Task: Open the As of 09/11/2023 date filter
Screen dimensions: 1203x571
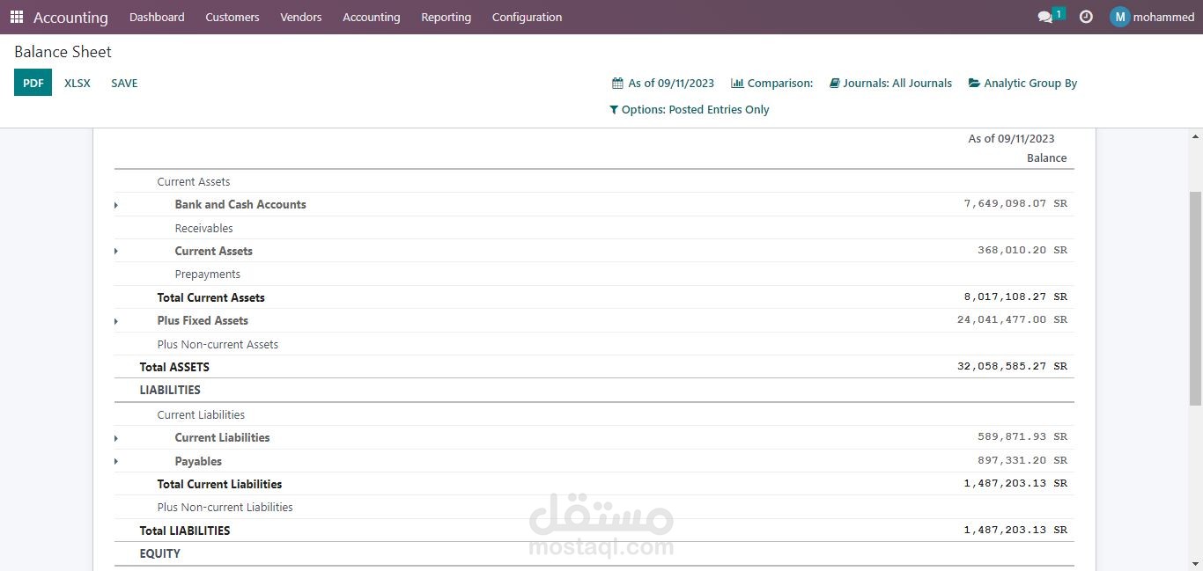Action: pyautogui.click(x=663, y=83)
